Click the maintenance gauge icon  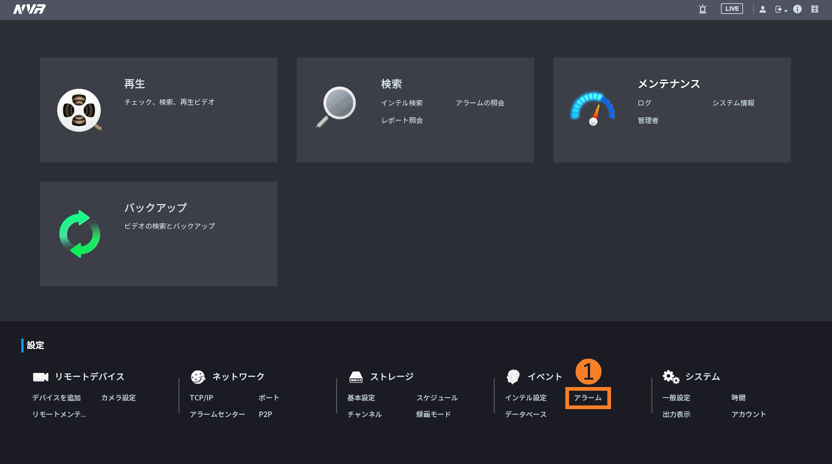pos(593,109)
